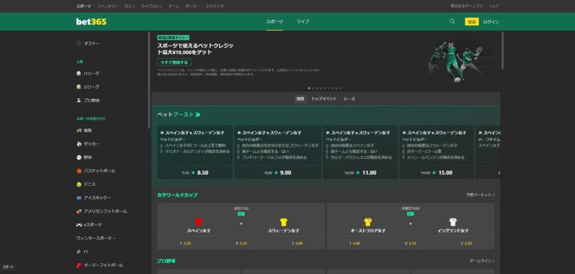Switch to the トップイベント tab

[324, 99]
